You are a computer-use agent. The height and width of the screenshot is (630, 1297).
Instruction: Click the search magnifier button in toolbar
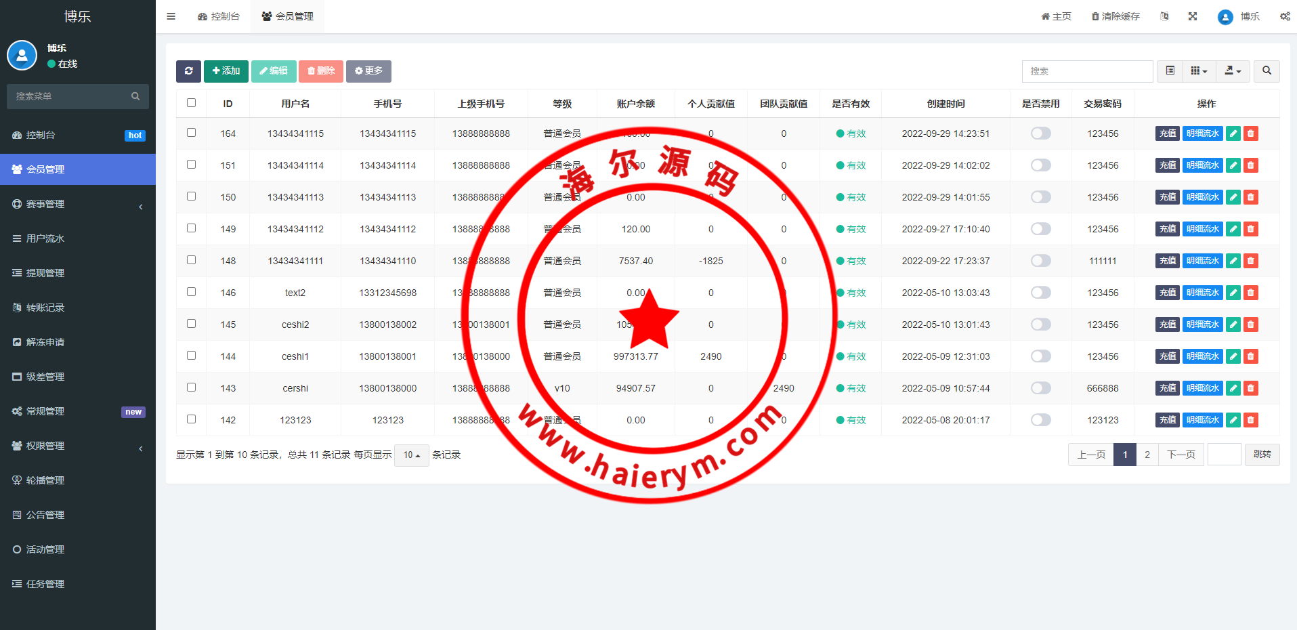(x=1267, y=71)
